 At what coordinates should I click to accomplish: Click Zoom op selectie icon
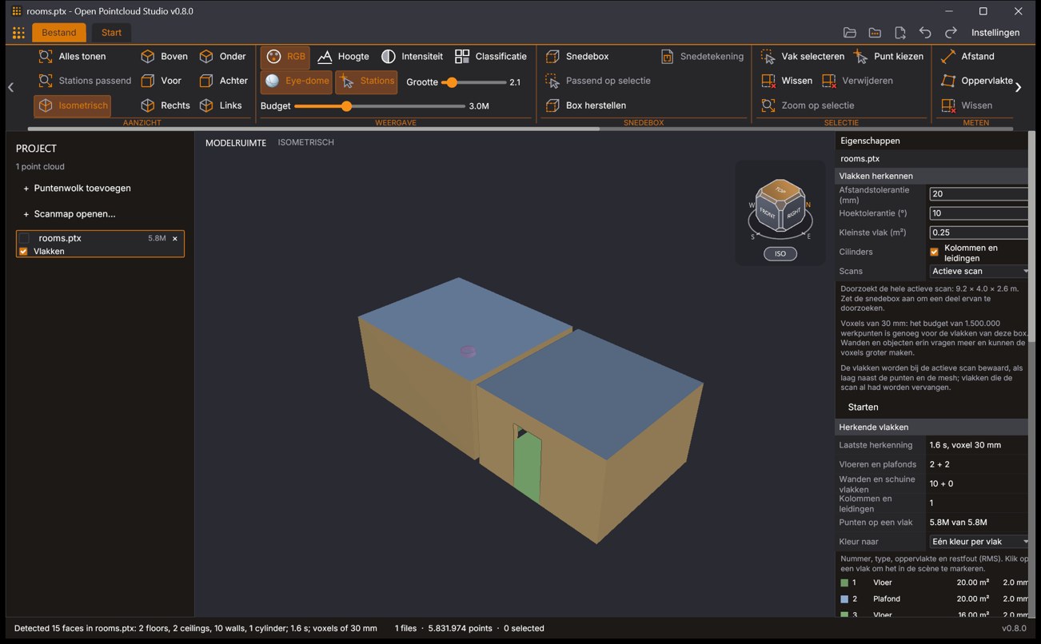(768, 105)
